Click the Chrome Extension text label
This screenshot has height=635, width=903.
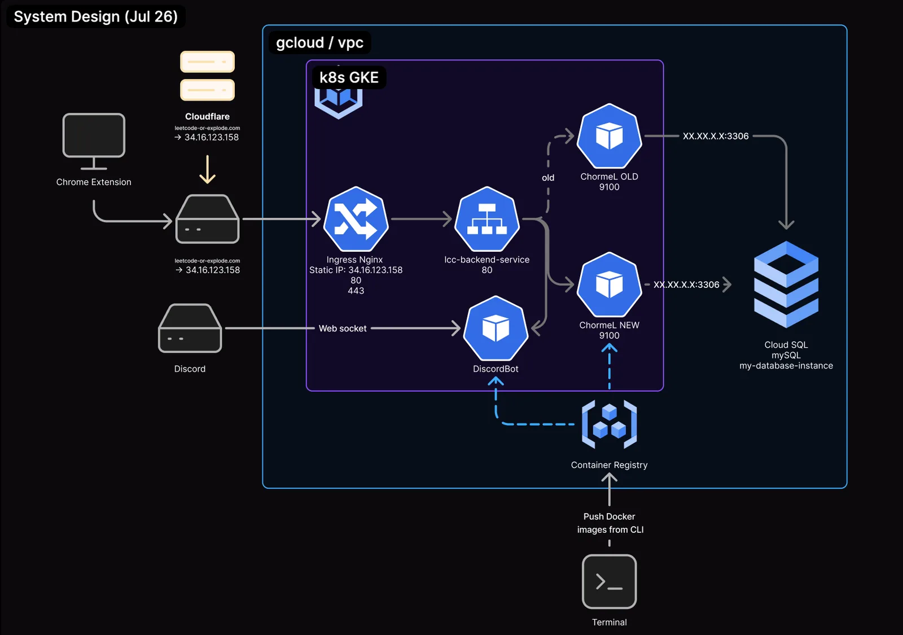94,182
